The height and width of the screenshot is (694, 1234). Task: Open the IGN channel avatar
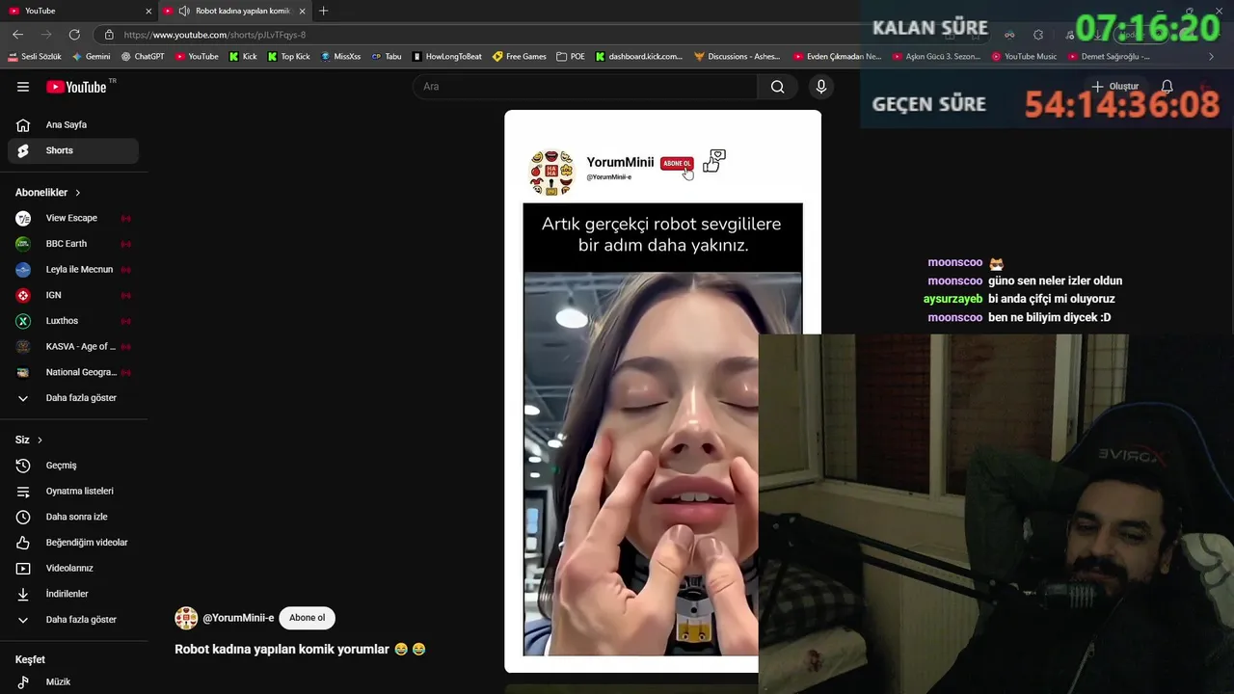coord(23,296)
